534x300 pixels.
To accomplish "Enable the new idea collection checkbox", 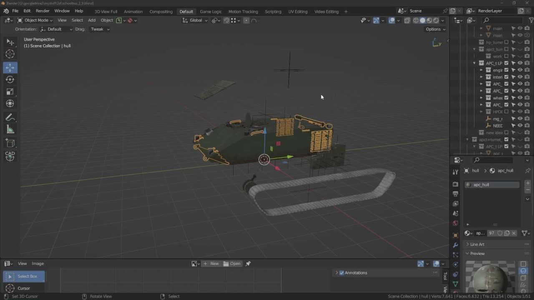I will click(x=506, y=132).
